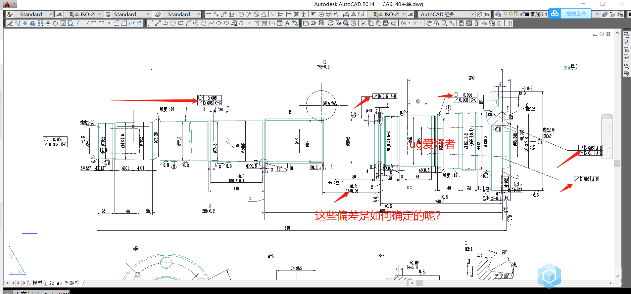This screenshot has height=294, width=631.
Task: Click the Aligned dimension tool
Action: (216, 14)
